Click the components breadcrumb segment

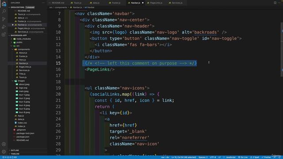click(x=61, y=8)
